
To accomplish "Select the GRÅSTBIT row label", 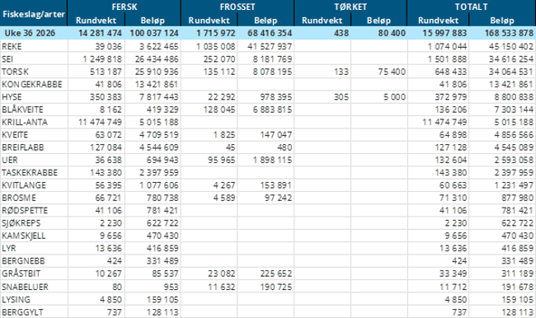I will pos(21,274).
